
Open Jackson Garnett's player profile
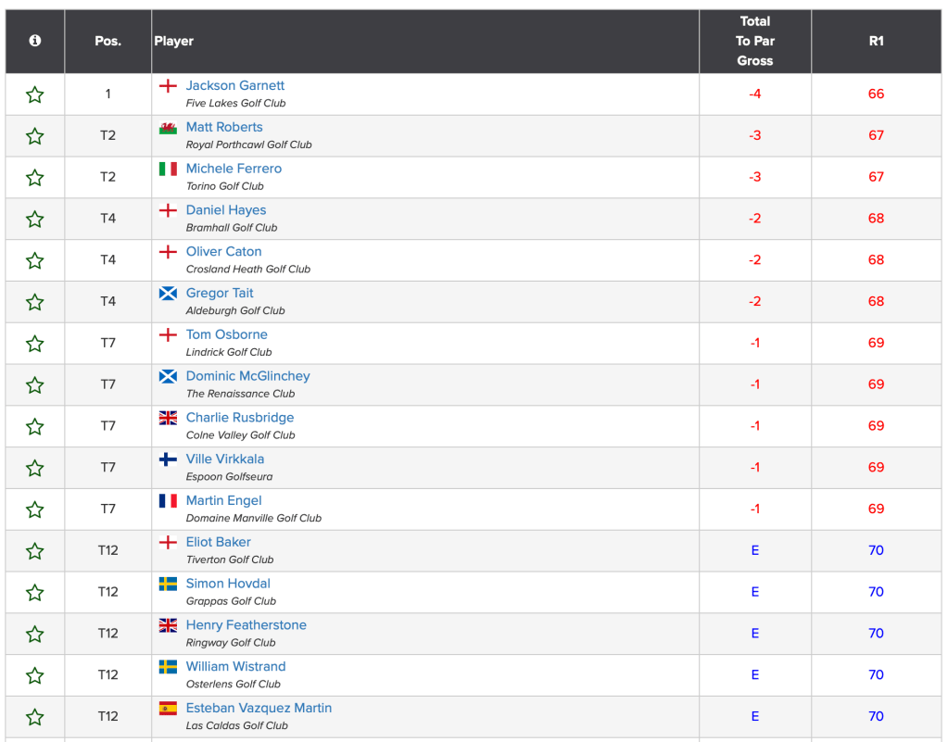(235, 85)
